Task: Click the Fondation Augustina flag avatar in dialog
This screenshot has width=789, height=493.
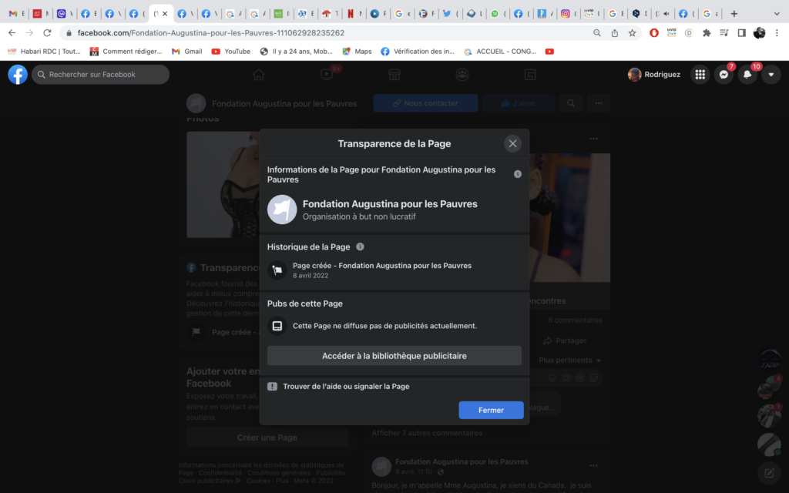Action: coord(282,210)
